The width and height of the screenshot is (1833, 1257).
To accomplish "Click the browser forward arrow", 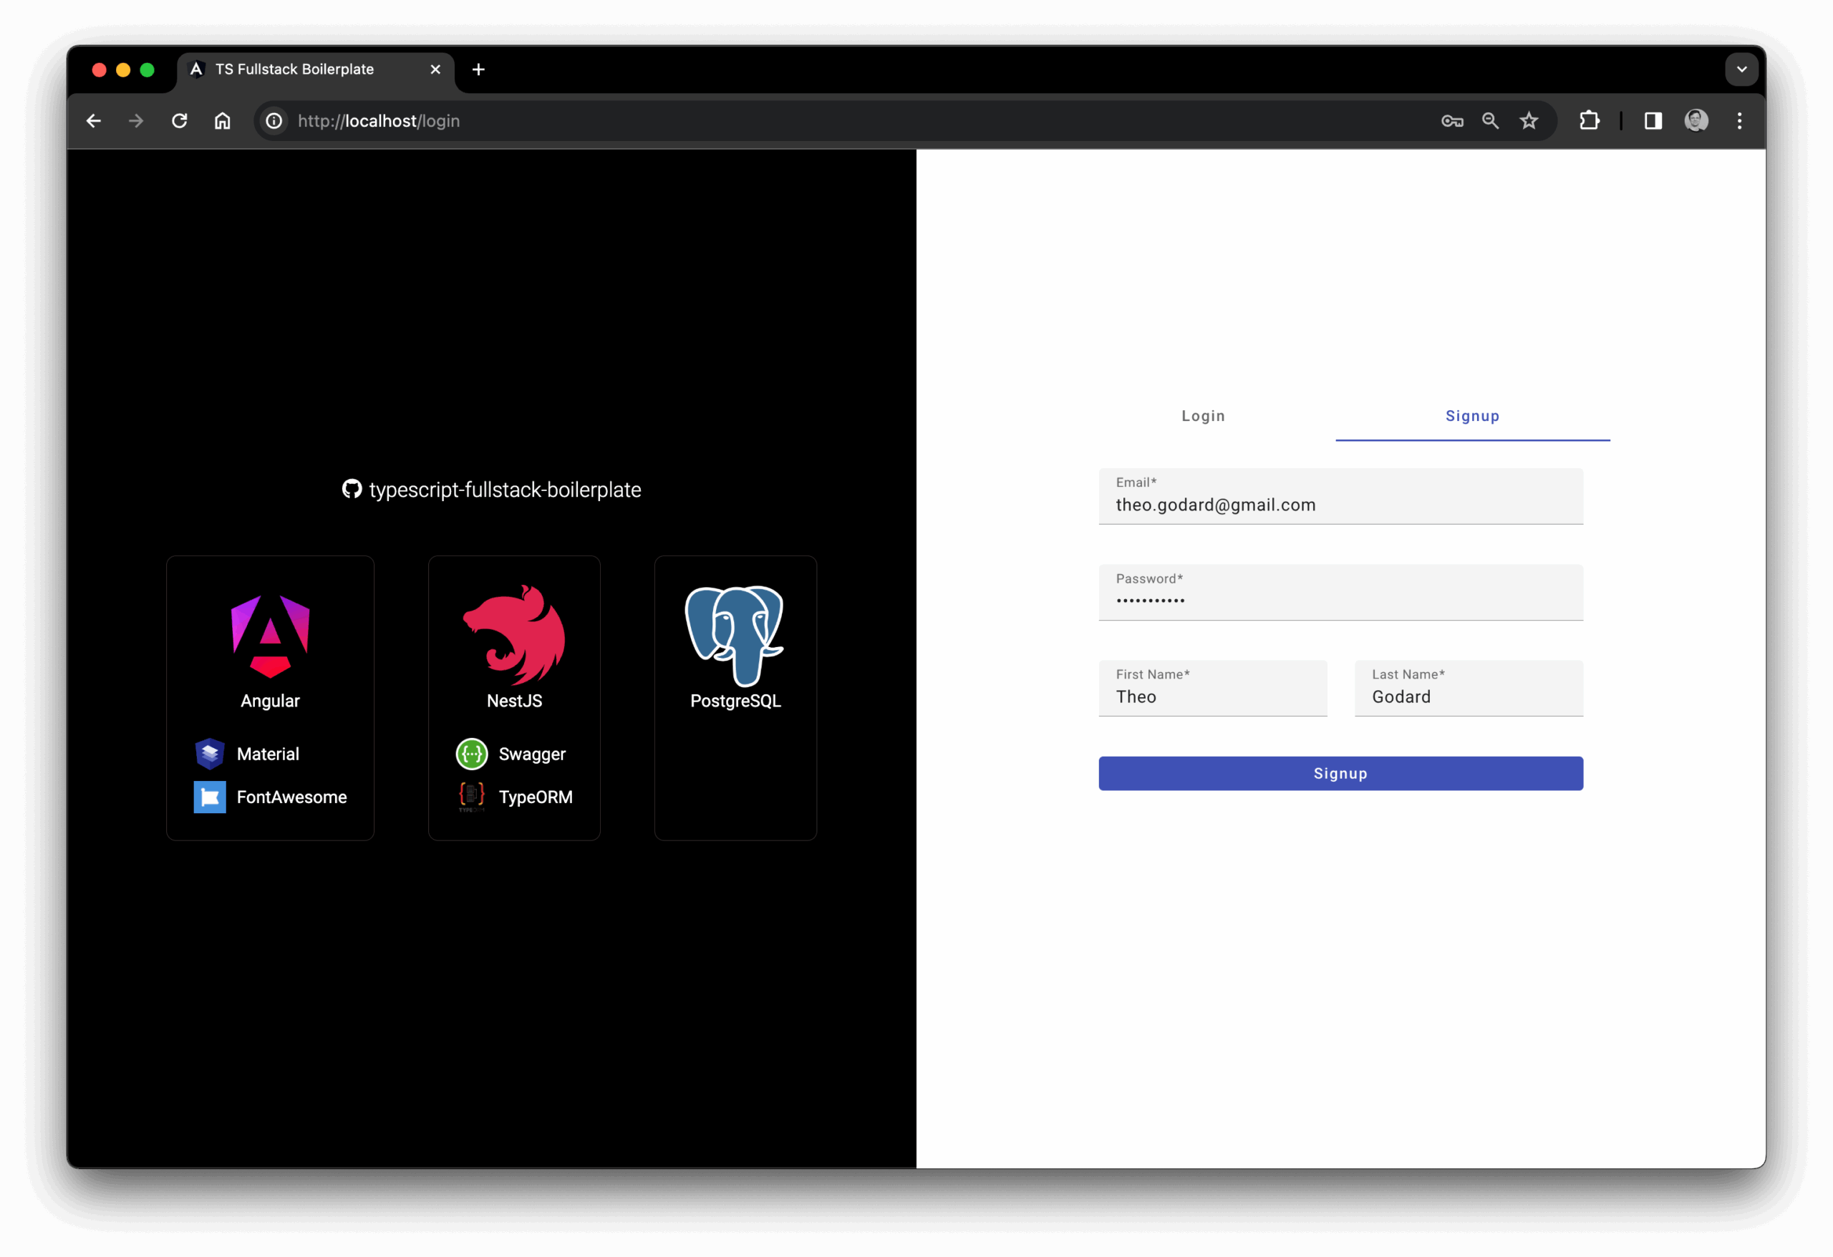I will [x=135, y=121].
